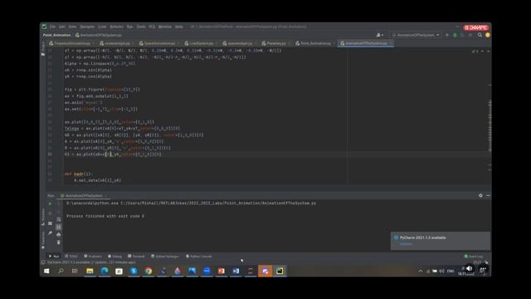Viewport: 531px width, 299px height.
Task: Open the Edit menu
Action: pos(62,27)
